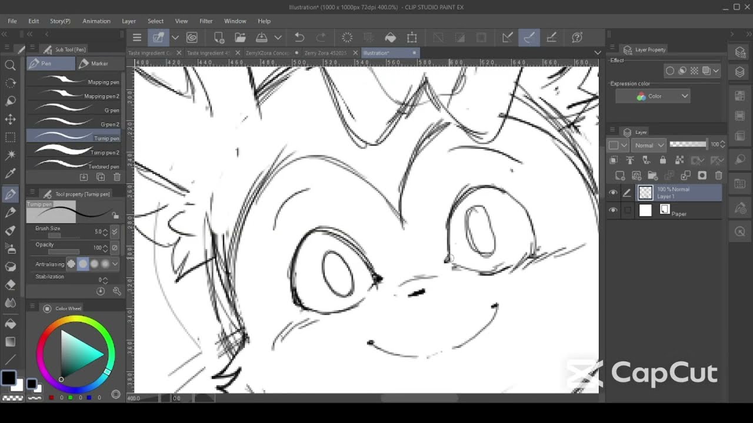The height and width of the screenshot is (423, 753).
Task: Click the layer opacity slider
Action: click(x=688, y=145)
